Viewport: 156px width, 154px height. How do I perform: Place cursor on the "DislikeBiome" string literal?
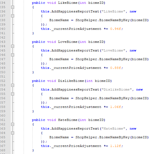(x=117, y=89)
